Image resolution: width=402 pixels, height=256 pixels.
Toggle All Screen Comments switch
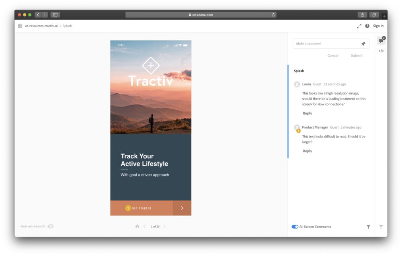295,227
